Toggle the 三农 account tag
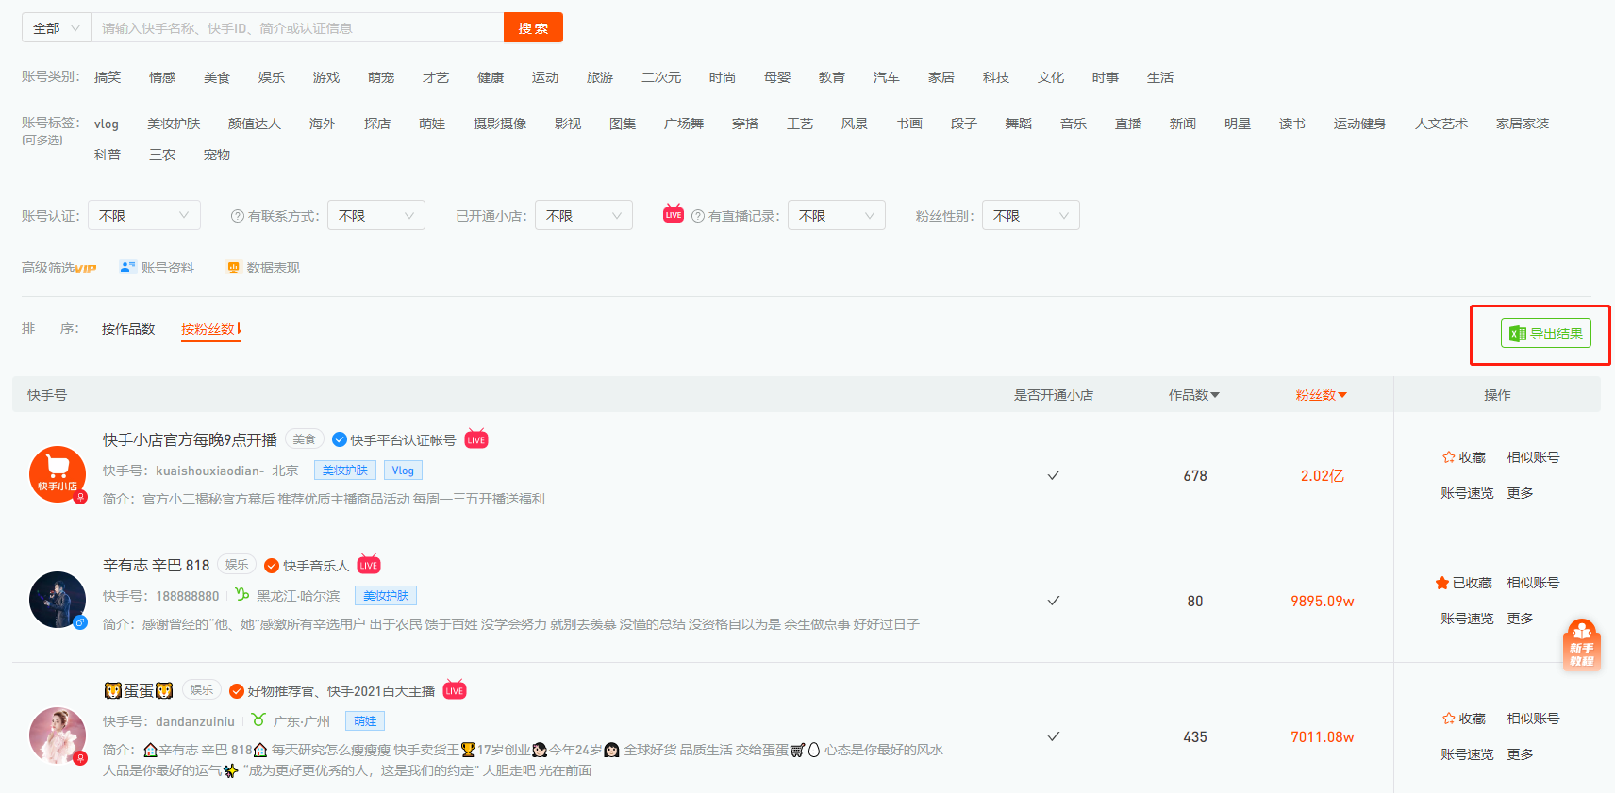Screen dimensions: 1615x793 pos(162,155)
